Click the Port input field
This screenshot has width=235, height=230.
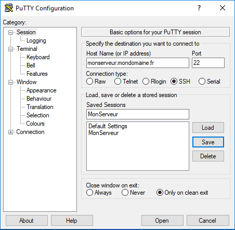tap(208, 63)
